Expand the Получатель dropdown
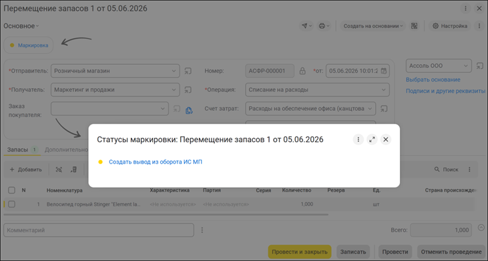This screenshot has height=261, width=488. 174,90
